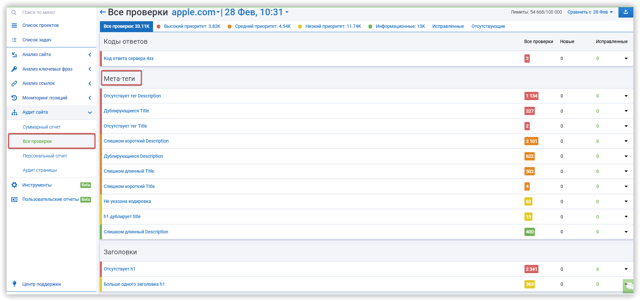Open Суммарный отчет in the sidebar

tap(41, 127)
